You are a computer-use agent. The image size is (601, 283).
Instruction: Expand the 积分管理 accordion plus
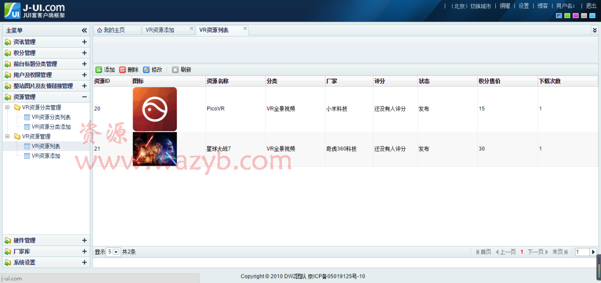click(x=84, y=53)
